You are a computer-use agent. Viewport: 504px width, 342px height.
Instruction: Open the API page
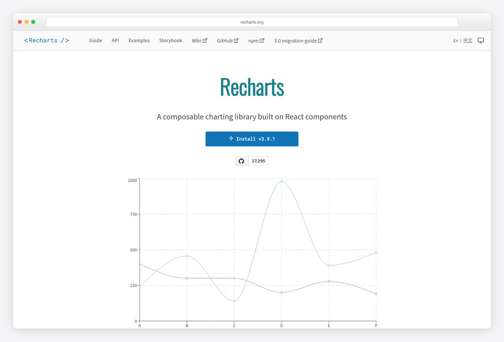115,41
